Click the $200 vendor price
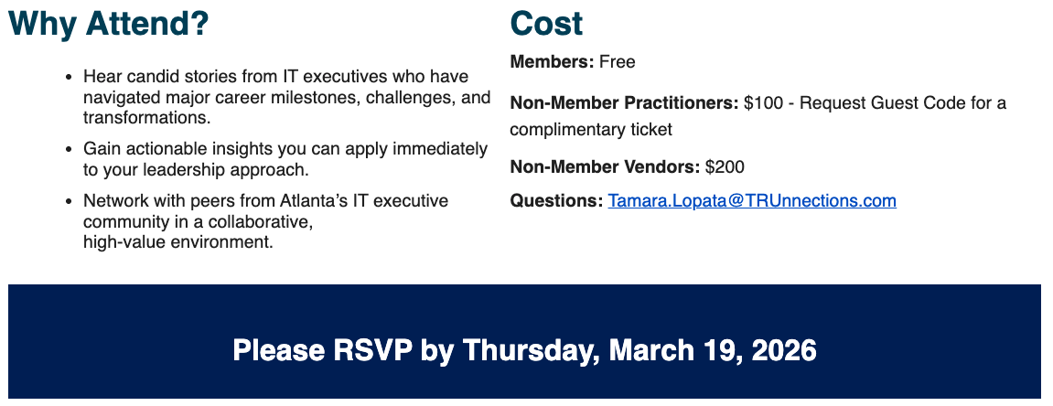The width and height of the screenshot is (1053, 406). (725, 167)
